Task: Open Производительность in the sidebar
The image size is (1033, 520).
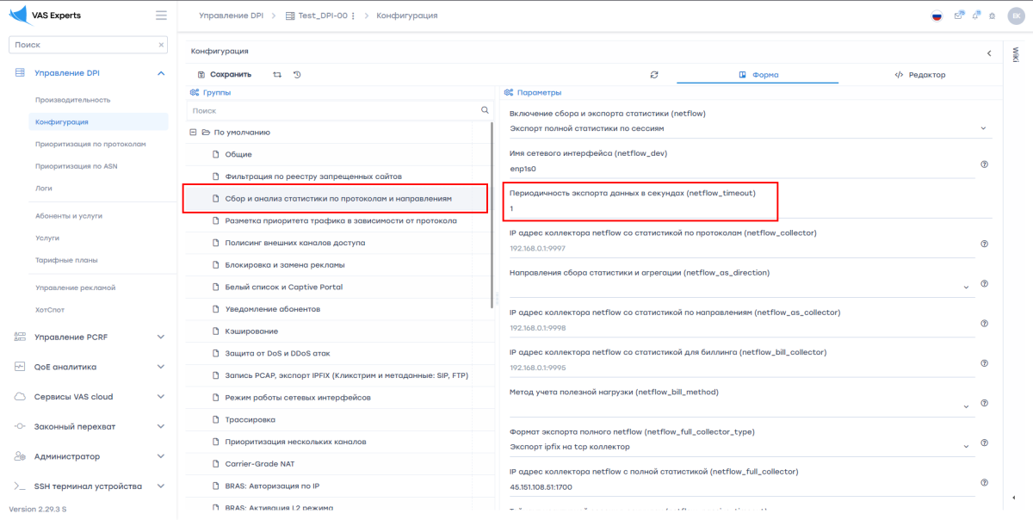Action: tap(72, 100)
